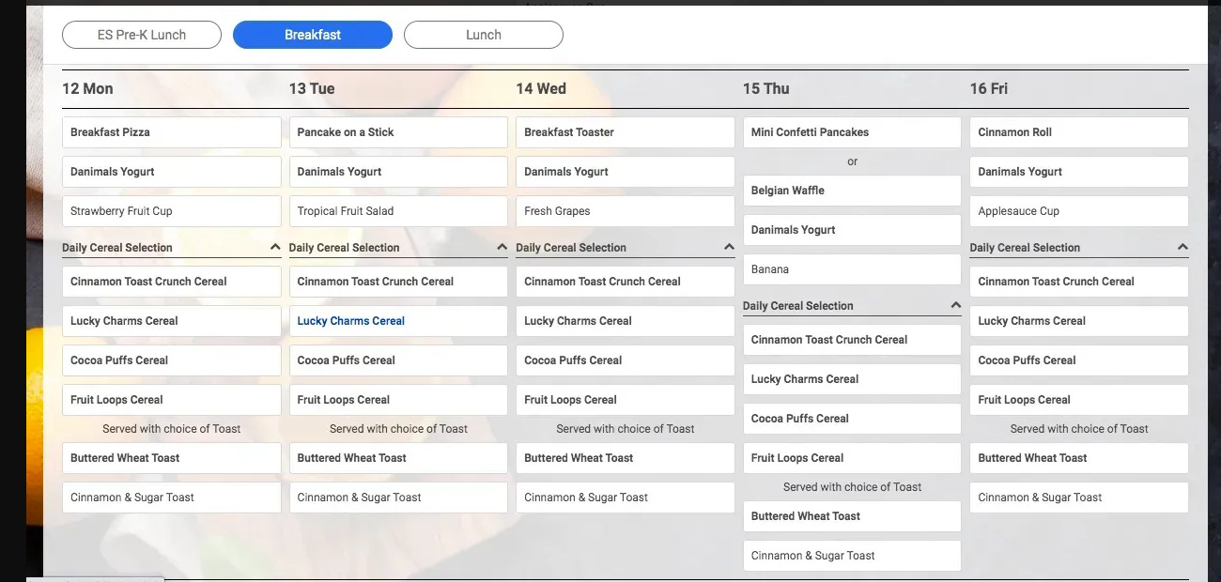Select Tuesday's Cinnamon & Sugar Toast

(x=398, y=498)
